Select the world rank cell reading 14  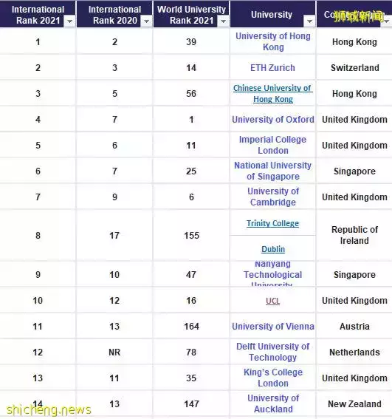pos(191,67)
